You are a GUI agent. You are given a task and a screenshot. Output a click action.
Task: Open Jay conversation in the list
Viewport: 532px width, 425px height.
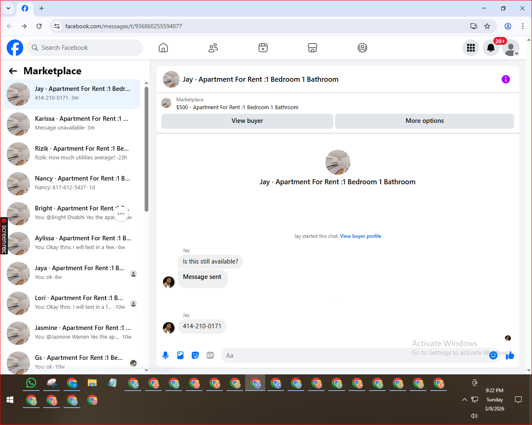tap(71, 94)
